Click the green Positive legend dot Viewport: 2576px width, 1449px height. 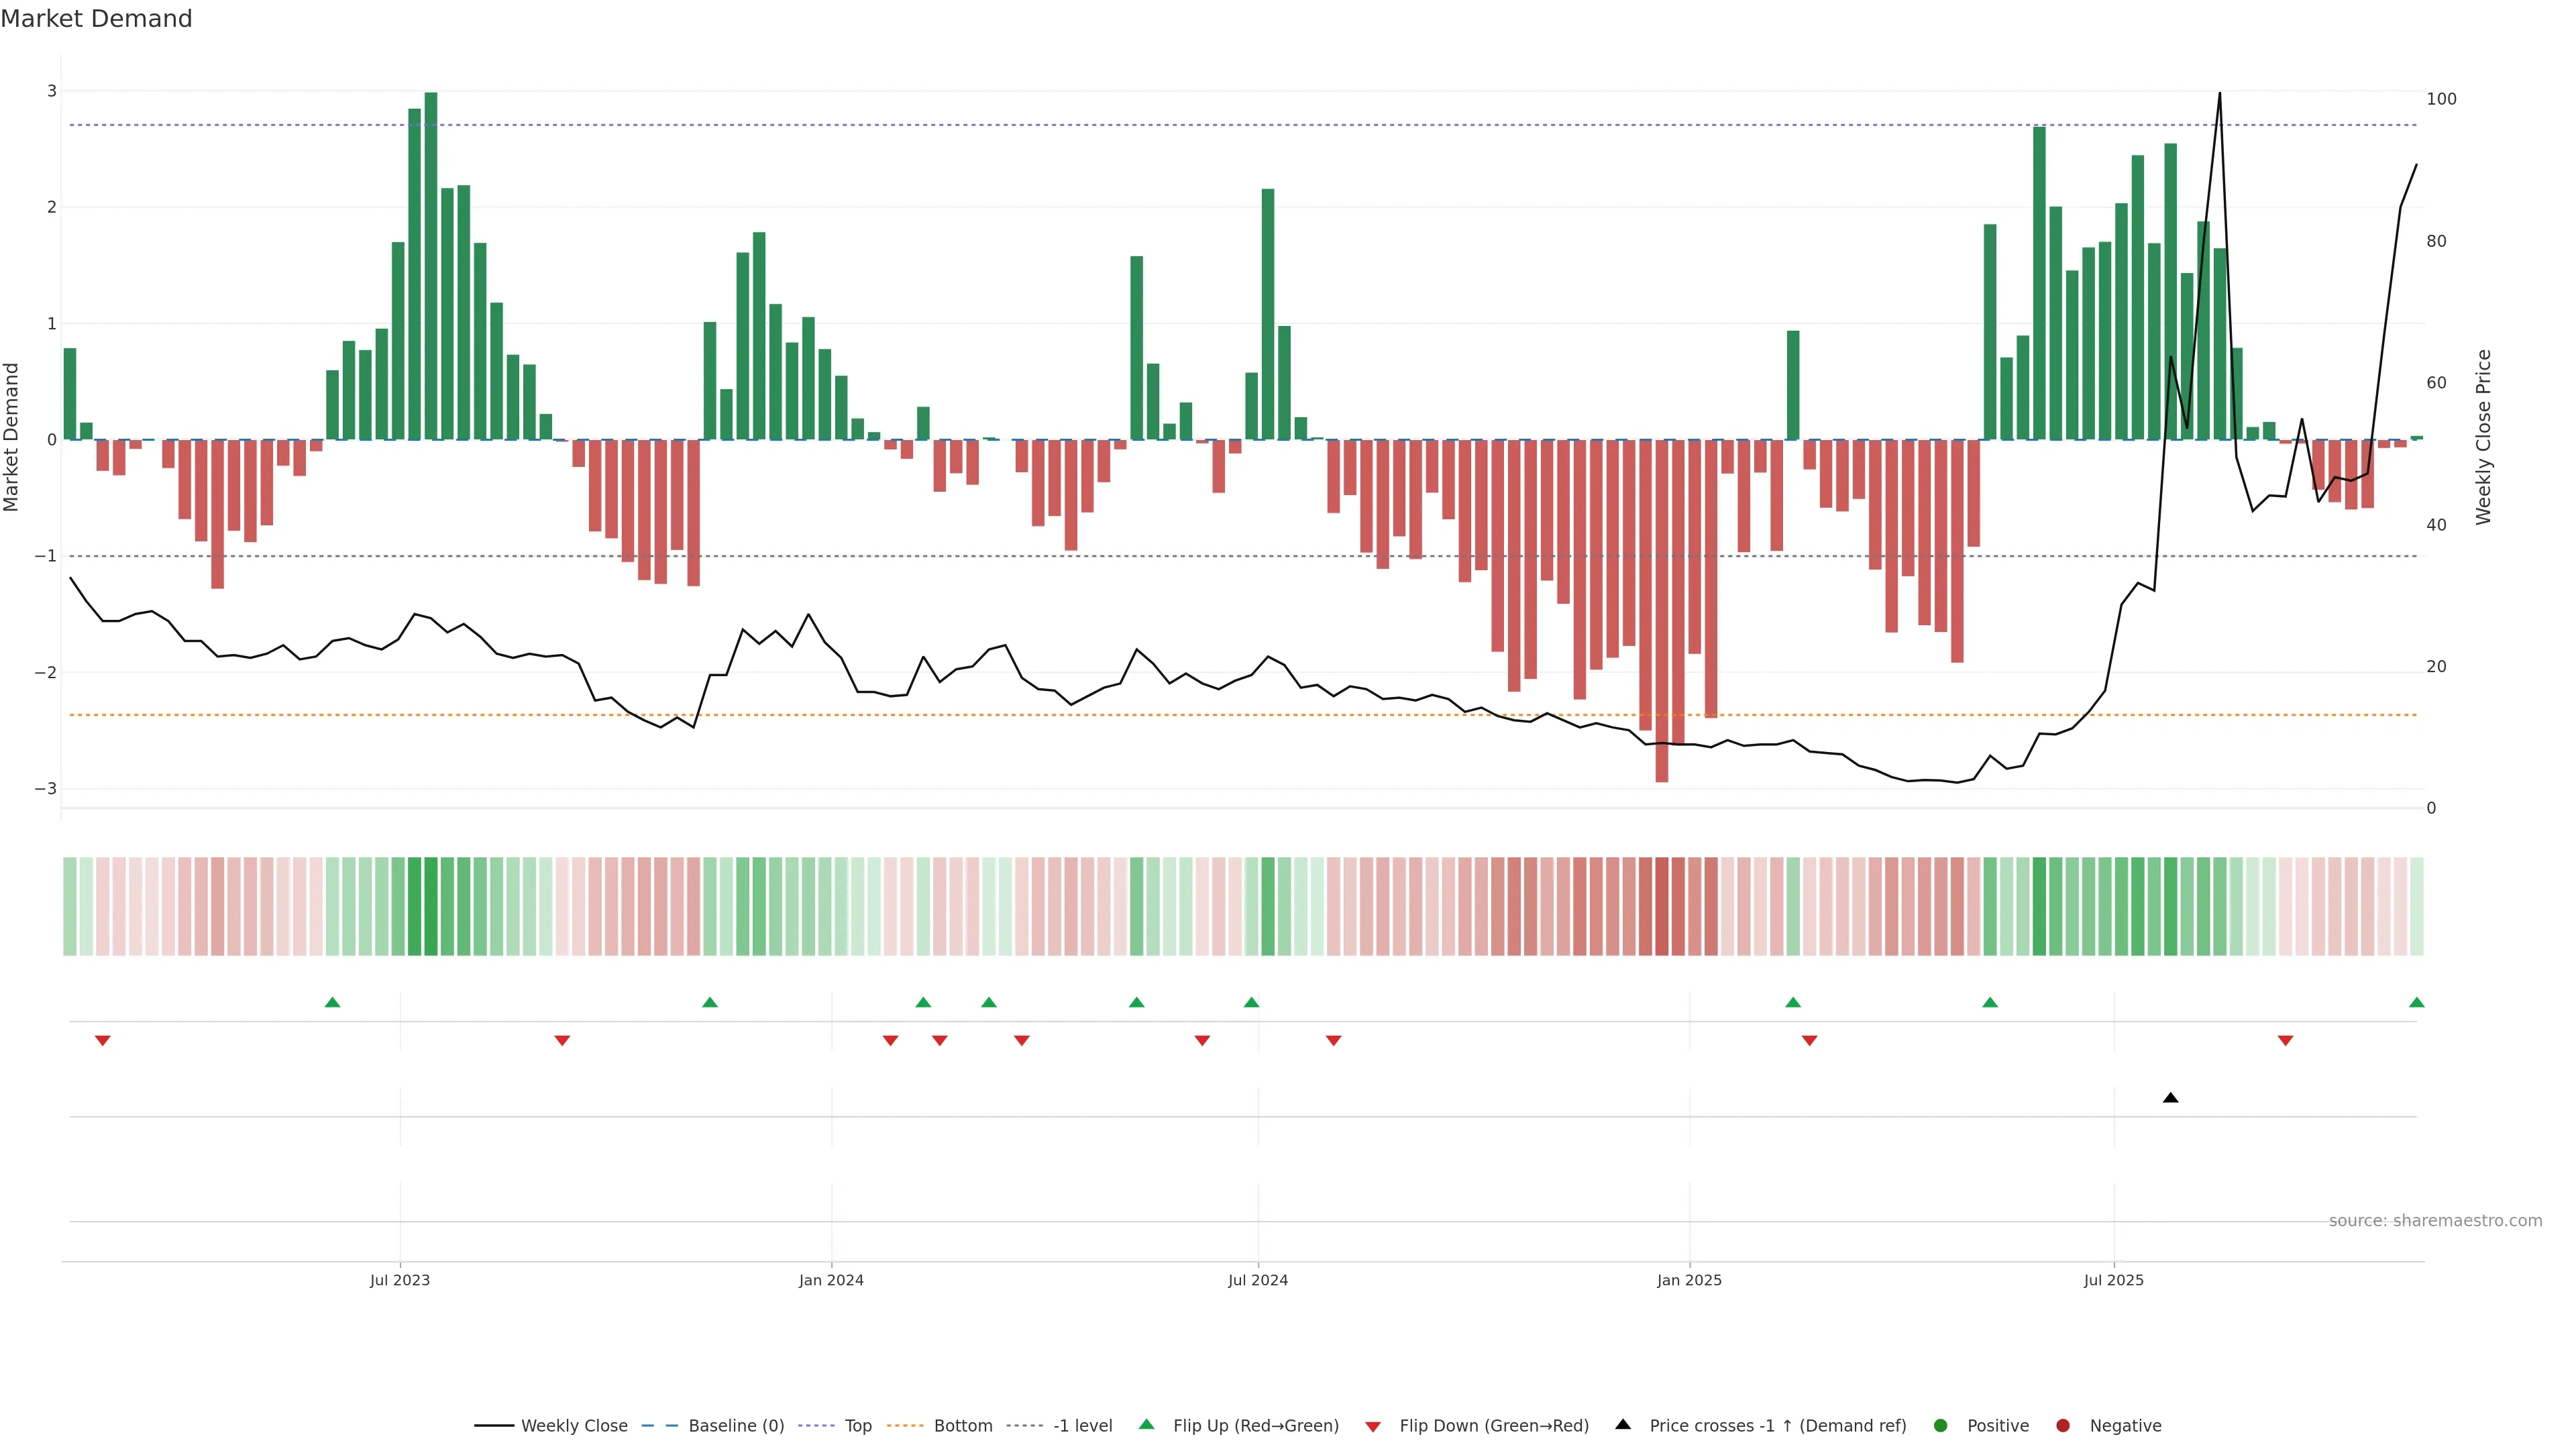(x=1940, y=1425)
